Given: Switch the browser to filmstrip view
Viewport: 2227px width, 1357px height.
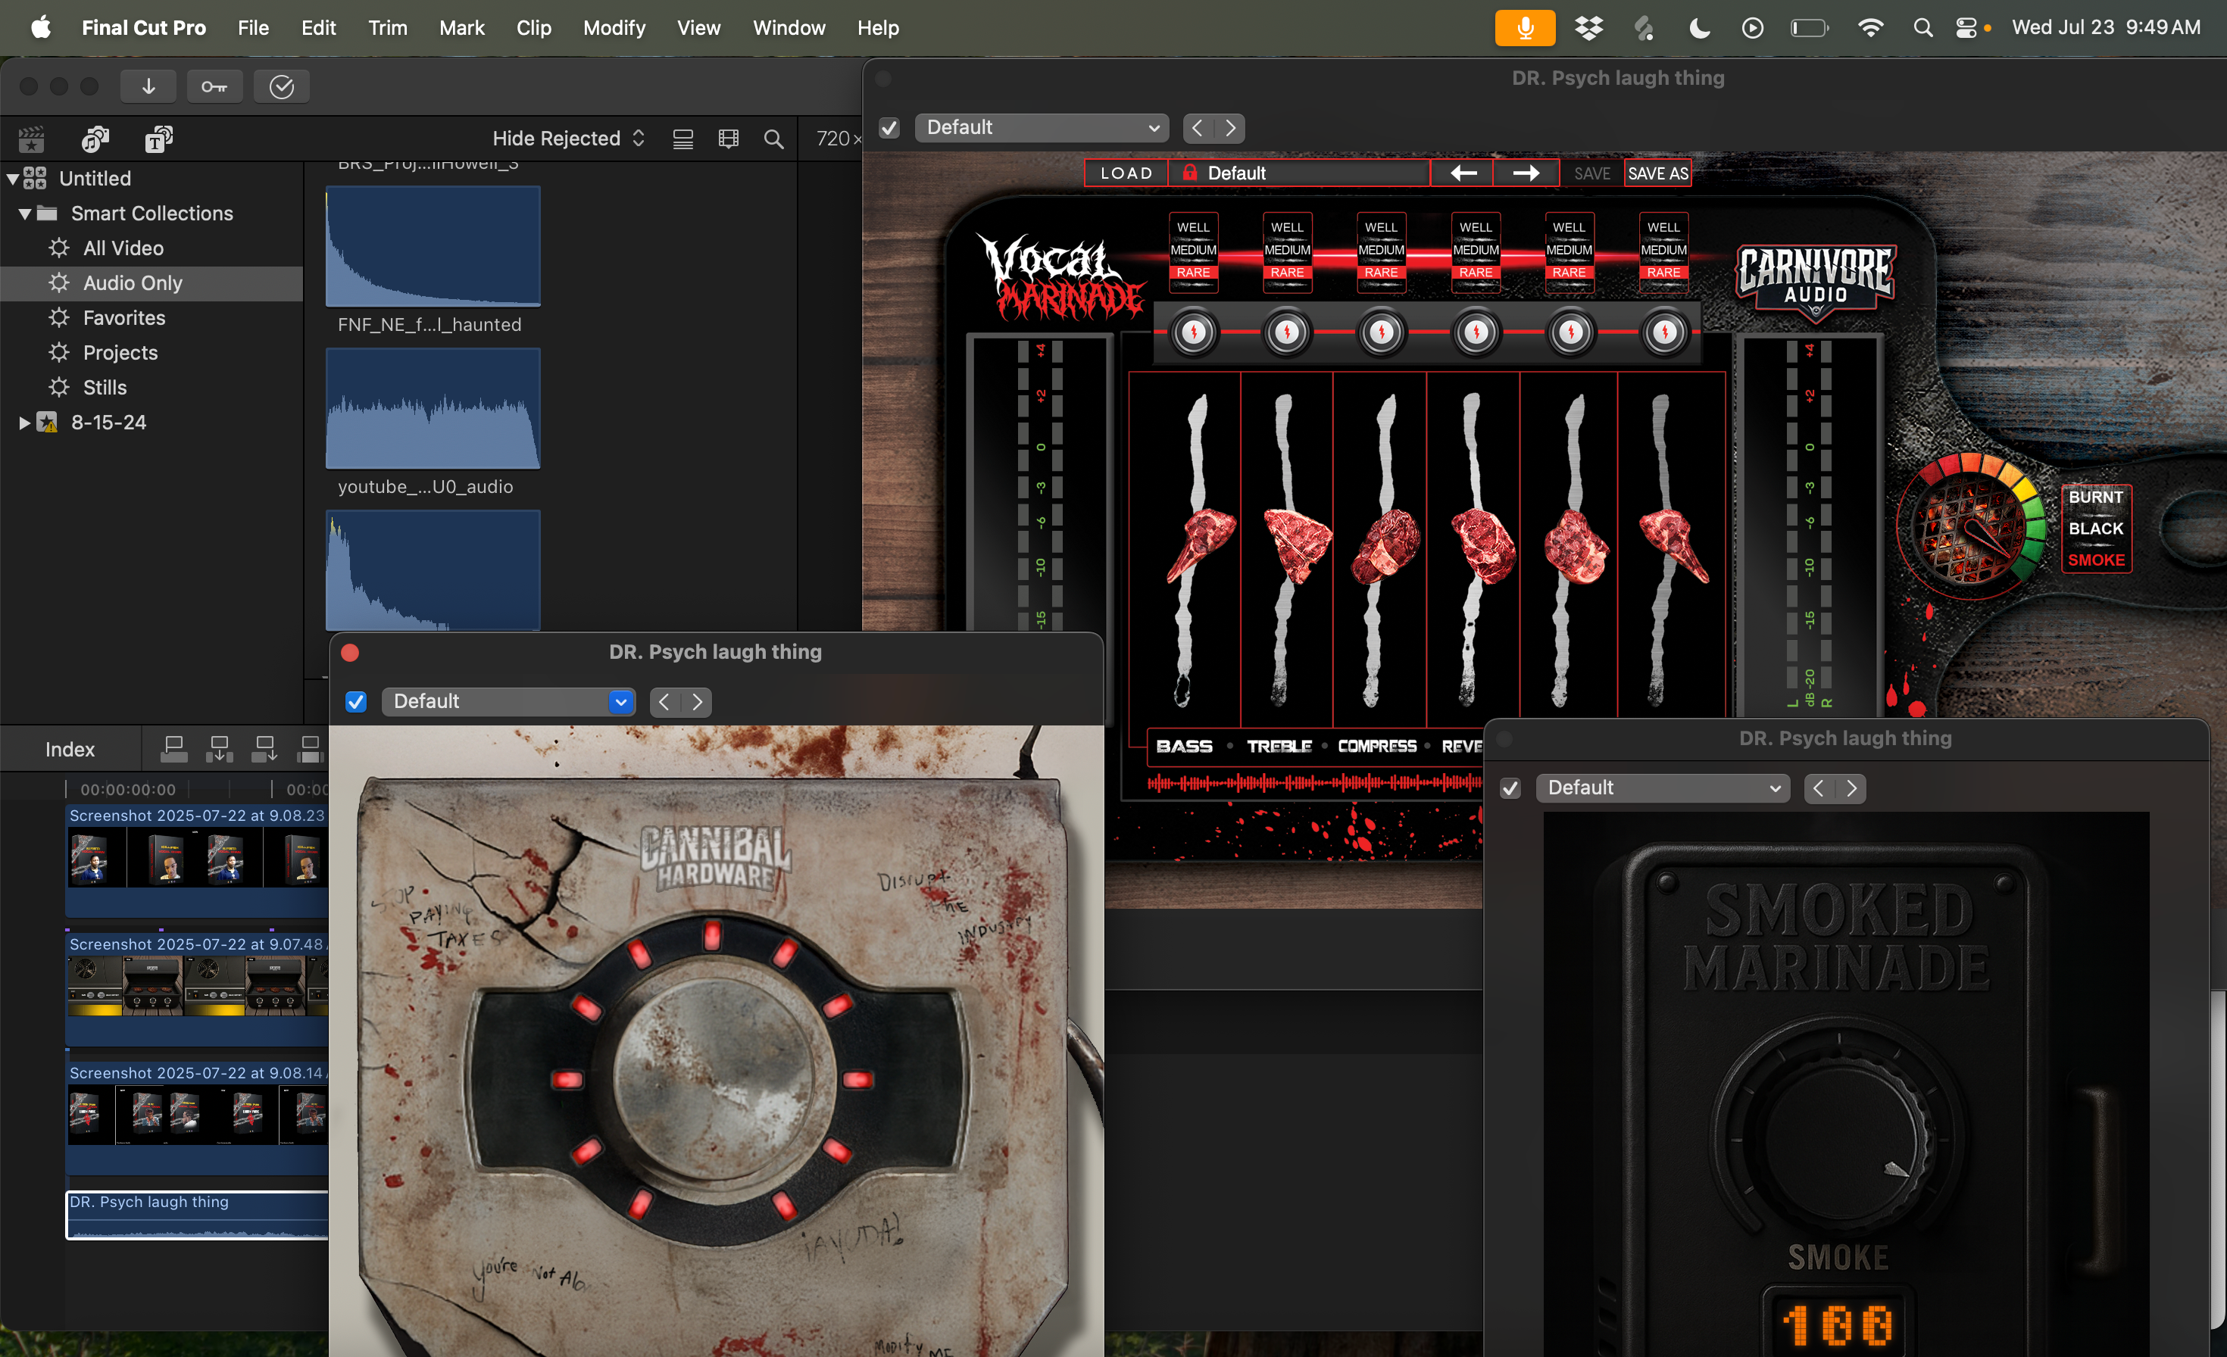Looking at the screenshot, I should point(729,139).
